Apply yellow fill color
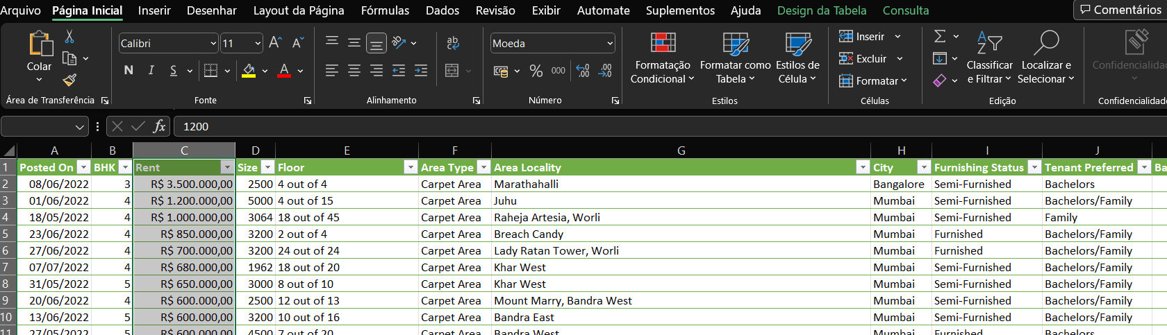The image size is (1167, 335). tap(249, 70)
